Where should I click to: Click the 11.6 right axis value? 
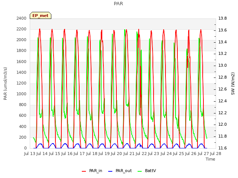point(222,148)
